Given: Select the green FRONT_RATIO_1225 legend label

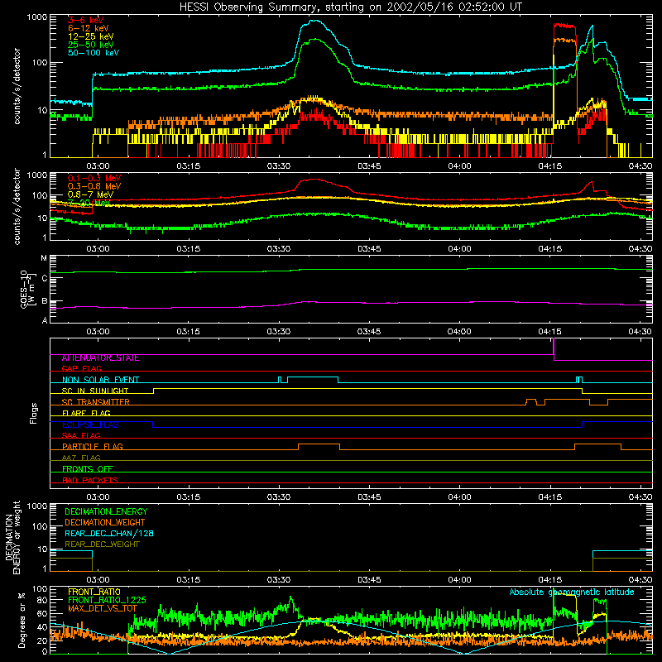Looking at the screenshot, I should 107,600.
